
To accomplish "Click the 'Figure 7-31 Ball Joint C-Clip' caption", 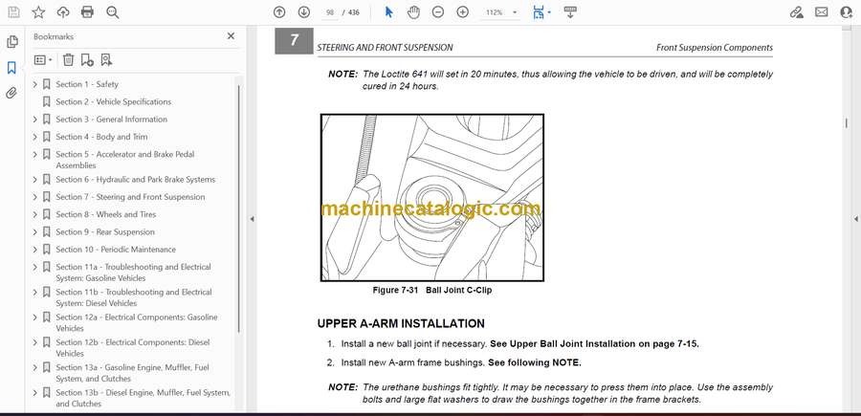I will coord(432,291).
